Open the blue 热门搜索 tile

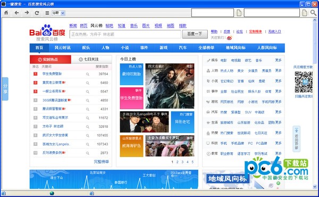(x=182, y=122)
